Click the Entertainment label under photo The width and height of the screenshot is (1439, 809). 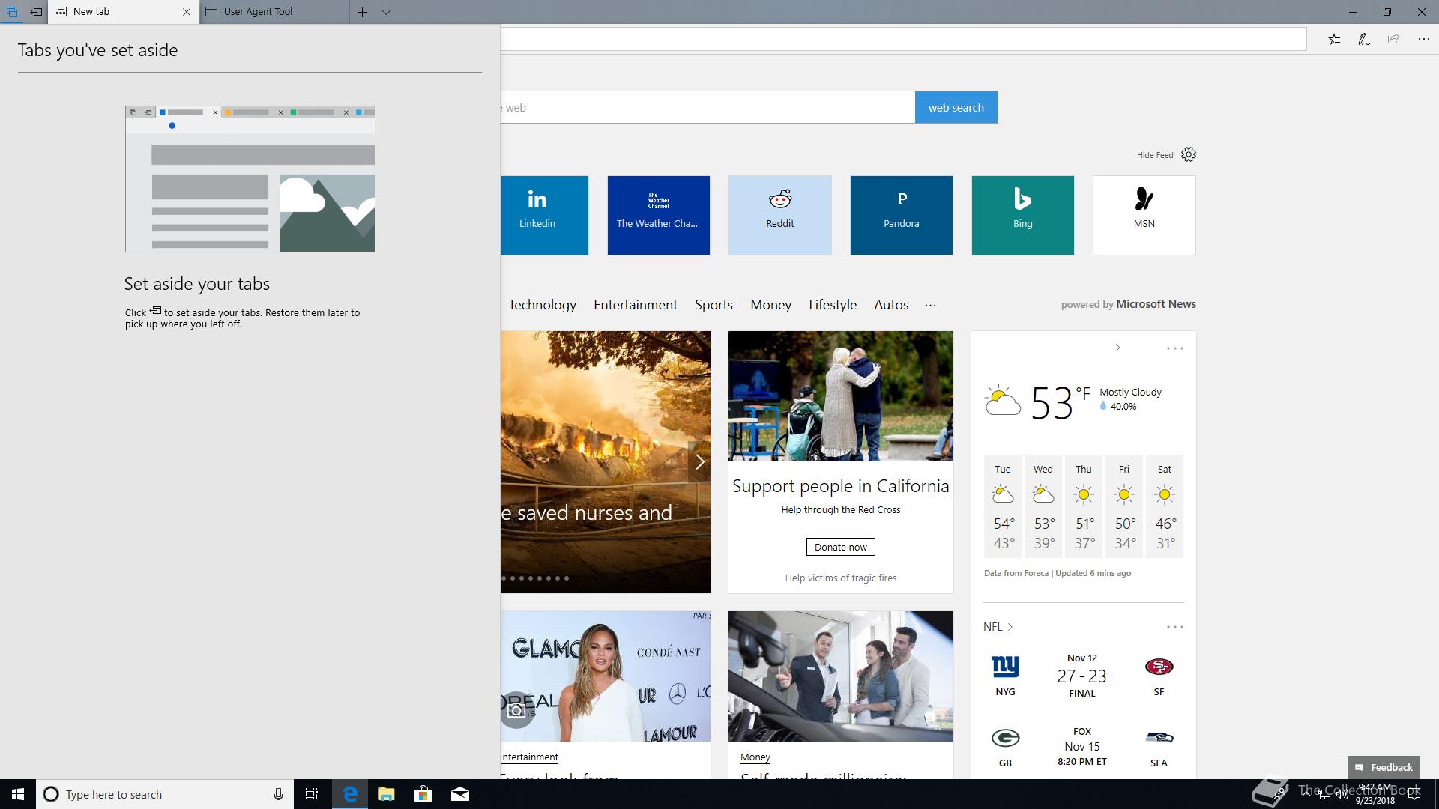pos(529,757)
